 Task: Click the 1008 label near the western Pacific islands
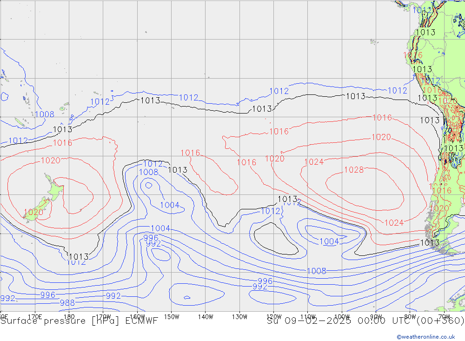point(44,114)
